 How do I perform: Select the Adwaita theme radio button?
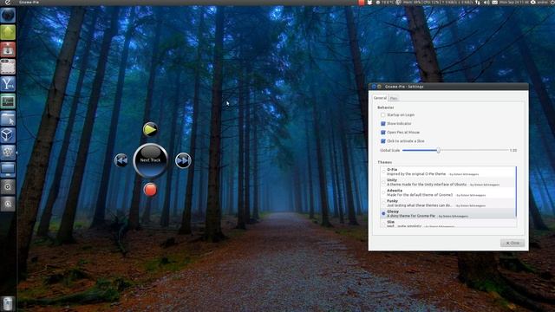(x=383, y=192)
